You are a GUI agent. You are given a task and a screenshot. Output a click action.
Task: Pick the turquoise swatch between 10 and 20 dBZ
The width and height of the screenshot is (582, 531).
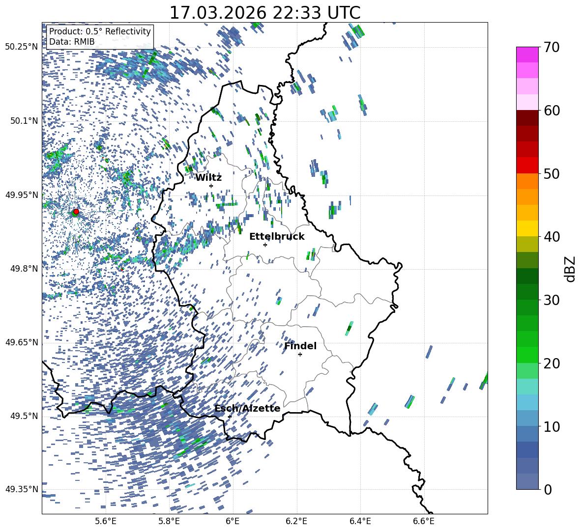(x=527, y=387)
